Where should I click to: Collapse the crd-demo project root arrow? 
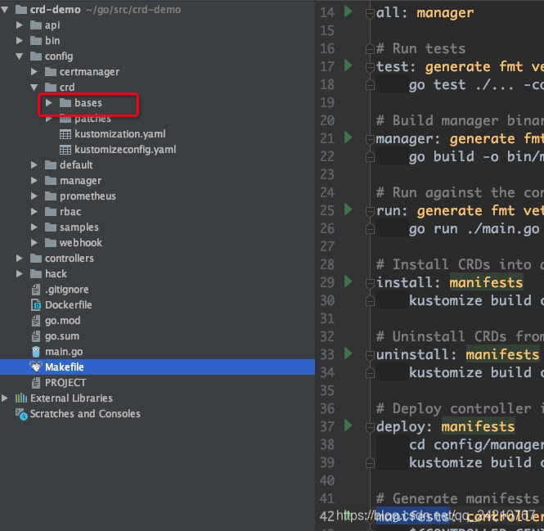pos(5,10)
